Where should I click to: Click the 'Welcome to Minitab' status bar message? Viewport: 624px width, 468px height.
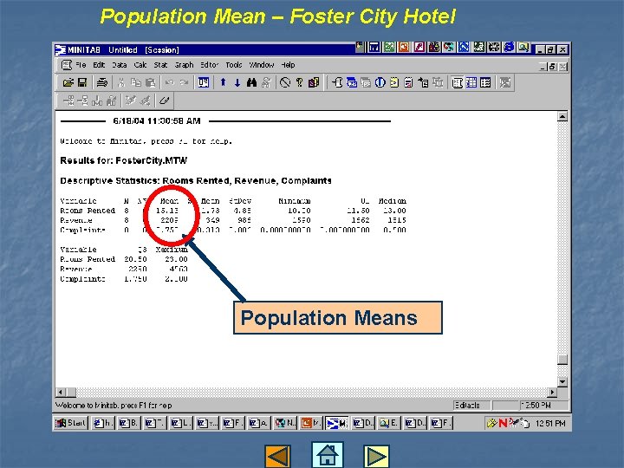coord(114,406)
